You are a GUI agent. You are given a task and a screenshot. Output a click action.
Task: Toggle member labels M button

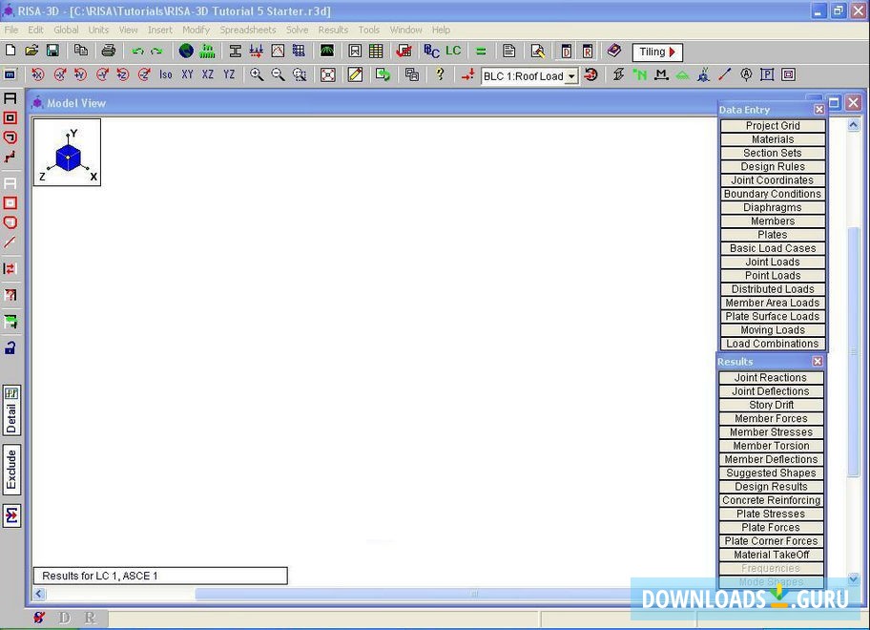[661, 74]
